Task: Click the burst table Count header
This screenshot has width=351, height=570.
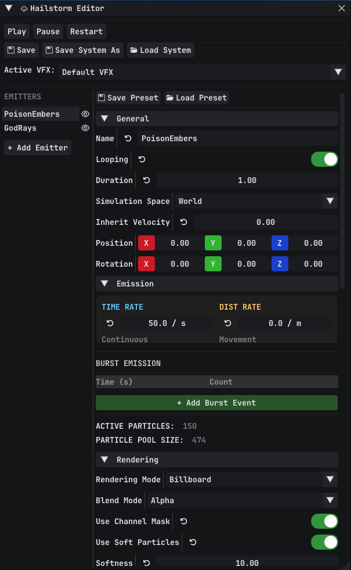Action: tap(220, 382)
